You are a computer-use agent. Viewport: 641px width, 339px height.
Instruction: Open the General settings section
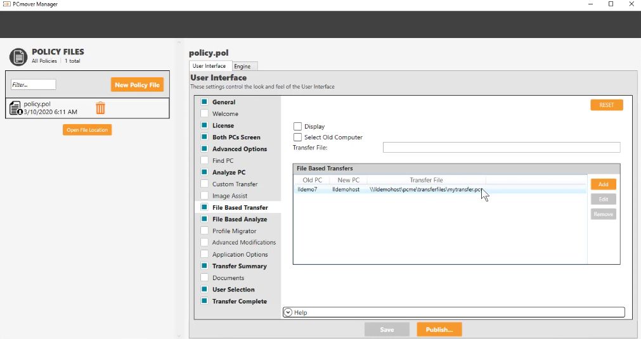[x=224, y=102]
